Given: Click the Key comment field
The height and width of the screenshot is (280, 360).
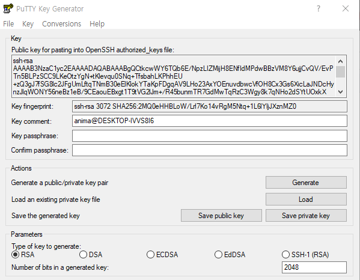Looking at the screenshot, I should click(x=209, y=121).
